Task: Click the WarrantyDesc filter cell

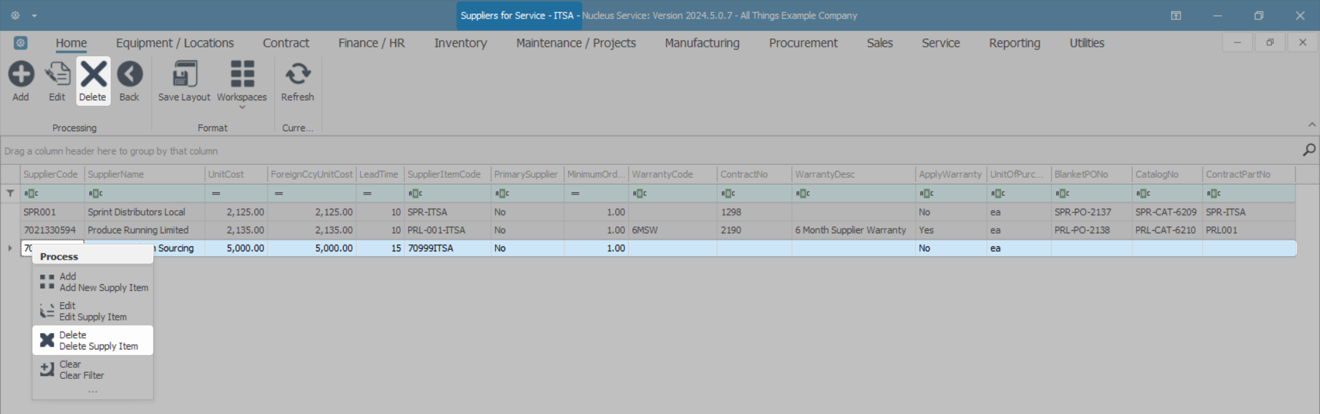Action: pos(854,194)
